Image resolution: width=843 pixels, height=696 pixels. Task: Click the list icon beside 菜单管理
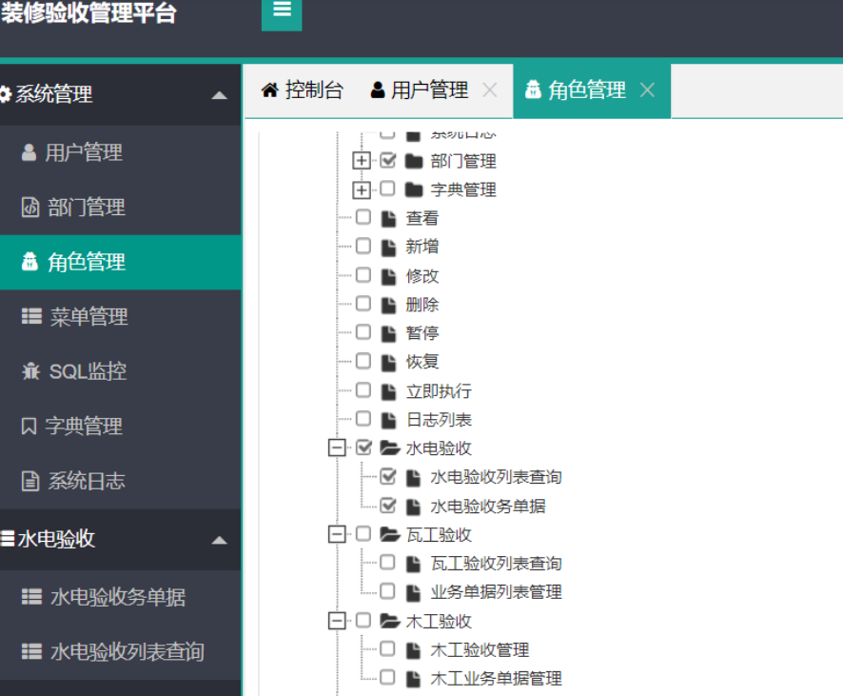[x=31, y=316]
